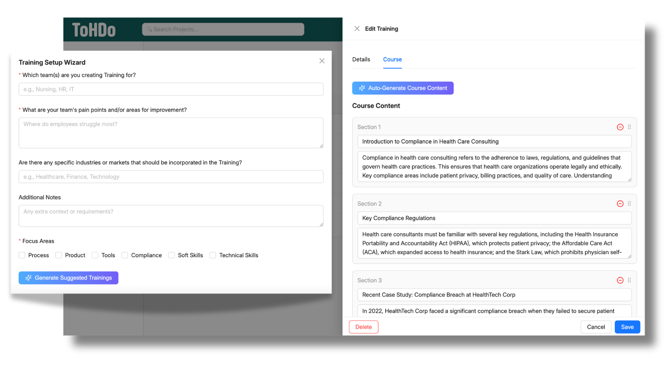Click the red Delete button
The width and height of the screenshot is (666, 374).
coord(364,327)
